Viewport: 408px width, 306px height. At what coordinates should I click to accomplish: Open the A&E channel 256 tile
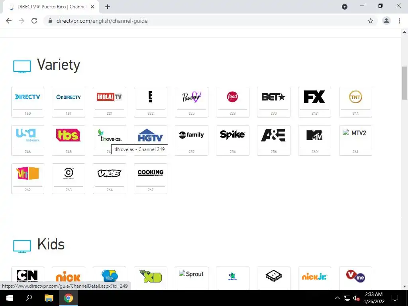273,141
